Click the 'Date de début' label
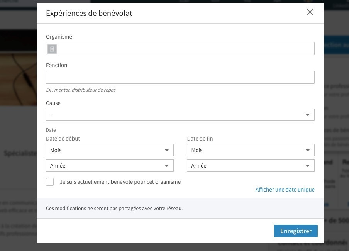The width and height of the screenshot is (349, 251). pos(63,139)
